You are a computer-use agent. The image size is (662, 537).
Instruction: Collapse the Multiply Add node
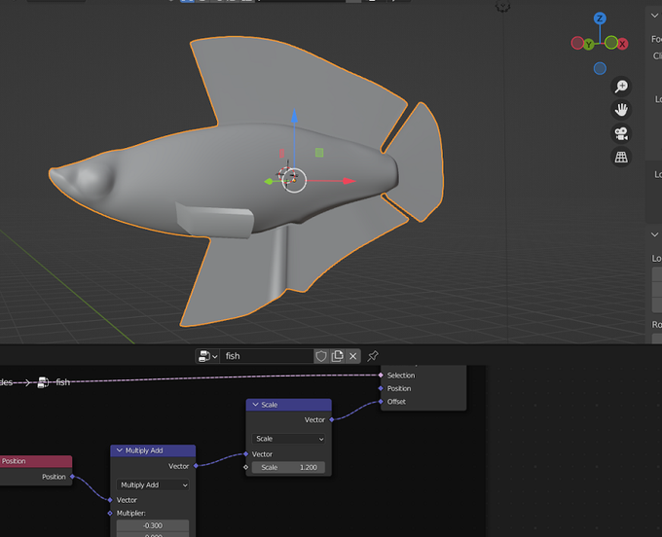[x=120, y=450]
